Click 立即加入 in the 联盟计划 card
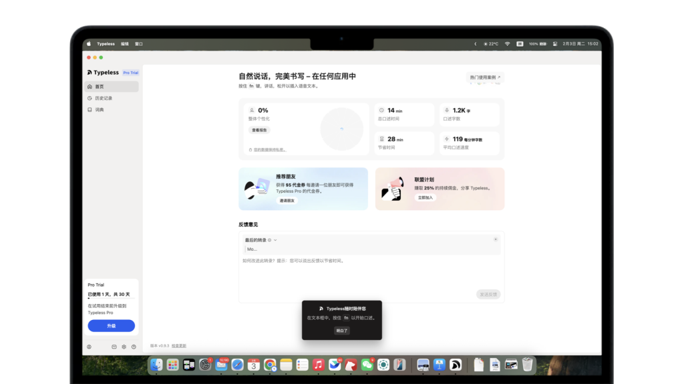This screenshot has width=684, height=384. point(425,198)
